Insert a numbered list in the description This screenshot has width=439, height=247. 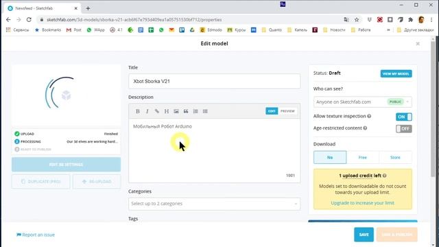(x=195, y=111)
